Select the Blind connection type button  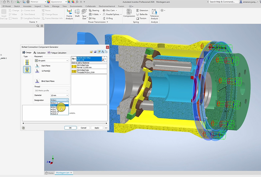point(27,70)
